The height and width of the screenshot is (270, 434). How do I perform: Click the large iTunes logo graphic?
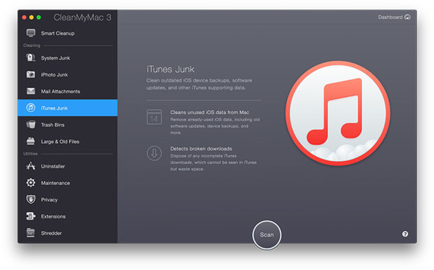click(338, 113)
